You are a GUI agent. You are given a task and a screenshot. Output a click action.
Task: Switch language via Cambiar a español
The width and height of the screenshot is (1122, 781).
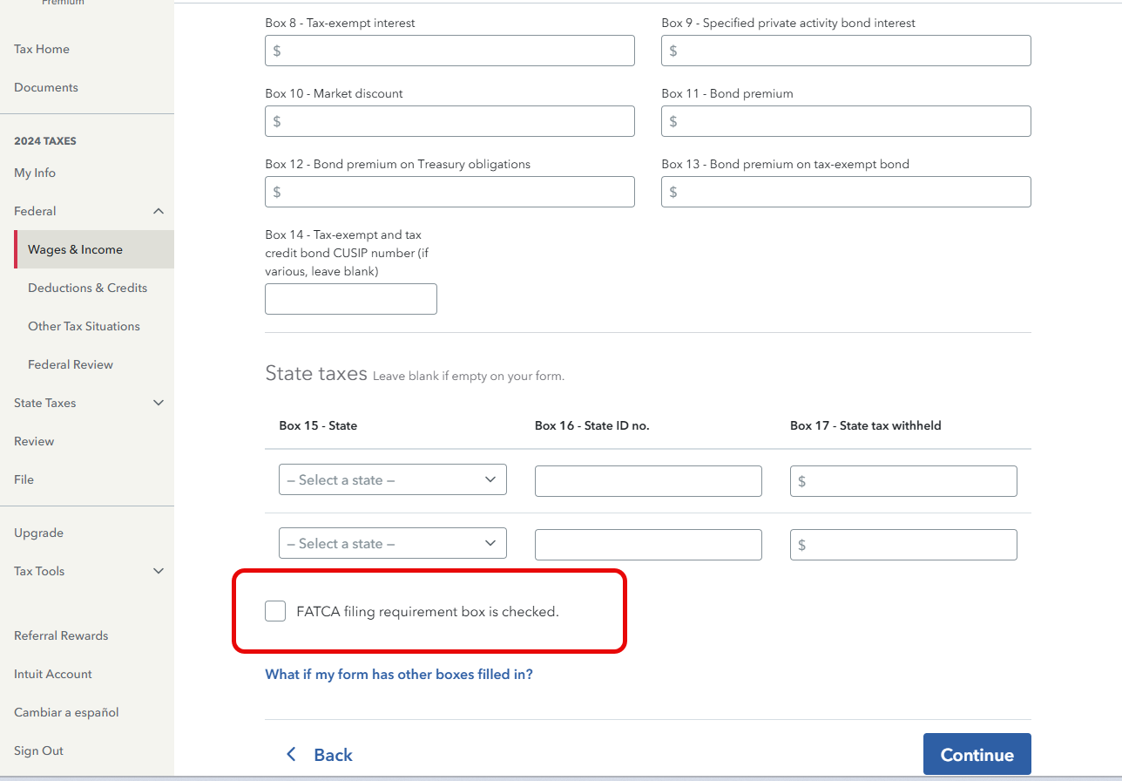pos(66,712)
